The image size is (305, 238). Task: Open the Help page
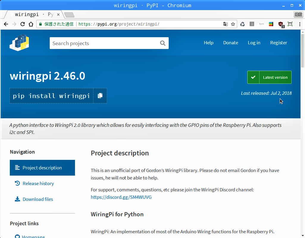[209, 43]
